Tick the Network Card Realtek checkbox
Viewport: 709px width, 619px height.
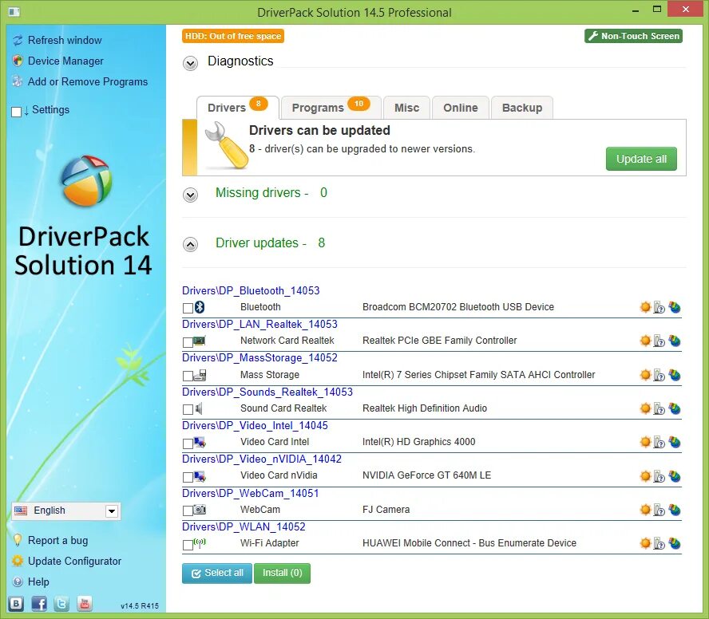click(x=188, y=342)
